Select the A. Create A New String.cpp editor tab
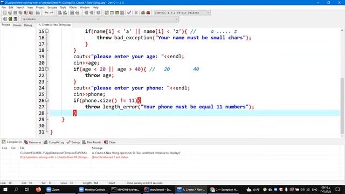 (54, 25)
